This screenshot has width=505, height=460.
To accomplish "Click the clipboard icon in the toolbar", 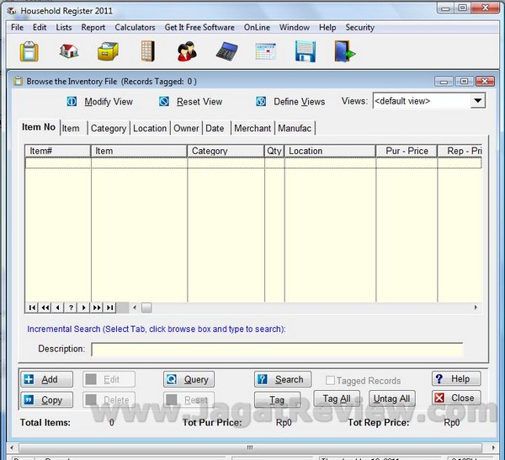I will pyautogui.click(x=29, y=51).
